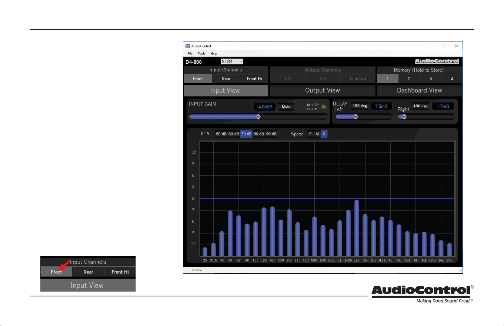Select the Front input channel
Image resolution: width=504 pixels, height=326 pixels.
point(198,79)
